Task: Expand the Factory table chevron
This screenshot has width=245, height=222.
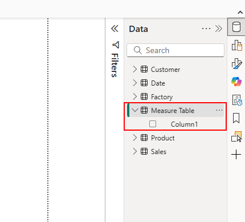Action: click(x=134, y=96)
